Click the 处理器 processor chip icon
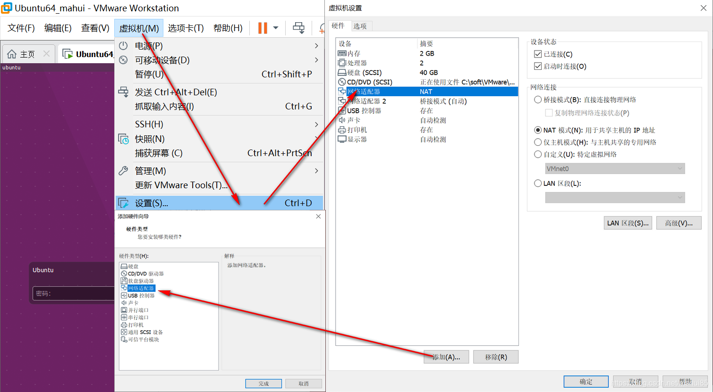The height and width of the screenshot is (392, 713). click(x=342, y=63)
